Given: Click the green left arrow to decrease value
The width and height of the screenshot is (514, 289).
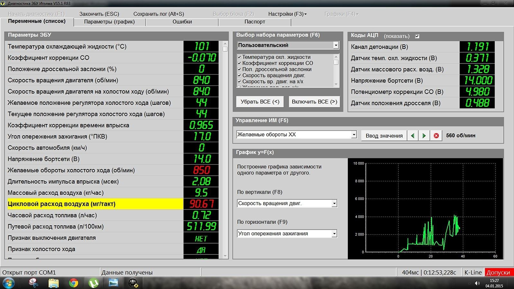Looking at the screenshot, I should point(413,136).
